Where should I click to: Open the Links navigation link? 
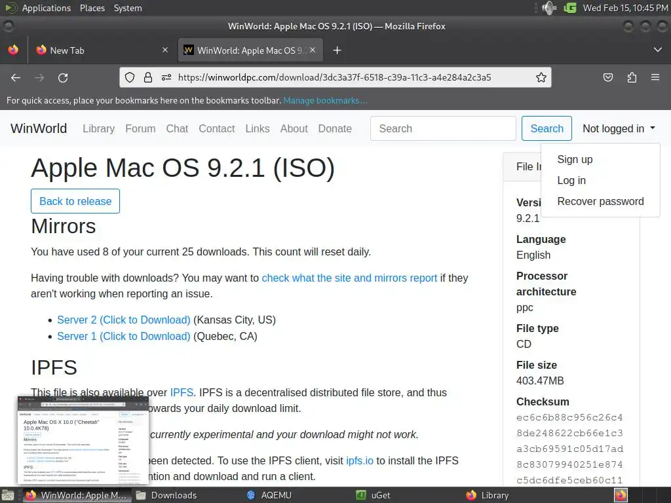pos(257,129)
